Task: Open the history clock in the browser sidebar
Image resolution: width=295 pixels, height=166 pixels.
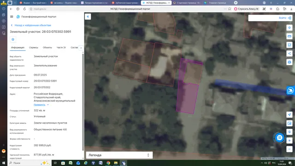Action: tap(4, 9)
